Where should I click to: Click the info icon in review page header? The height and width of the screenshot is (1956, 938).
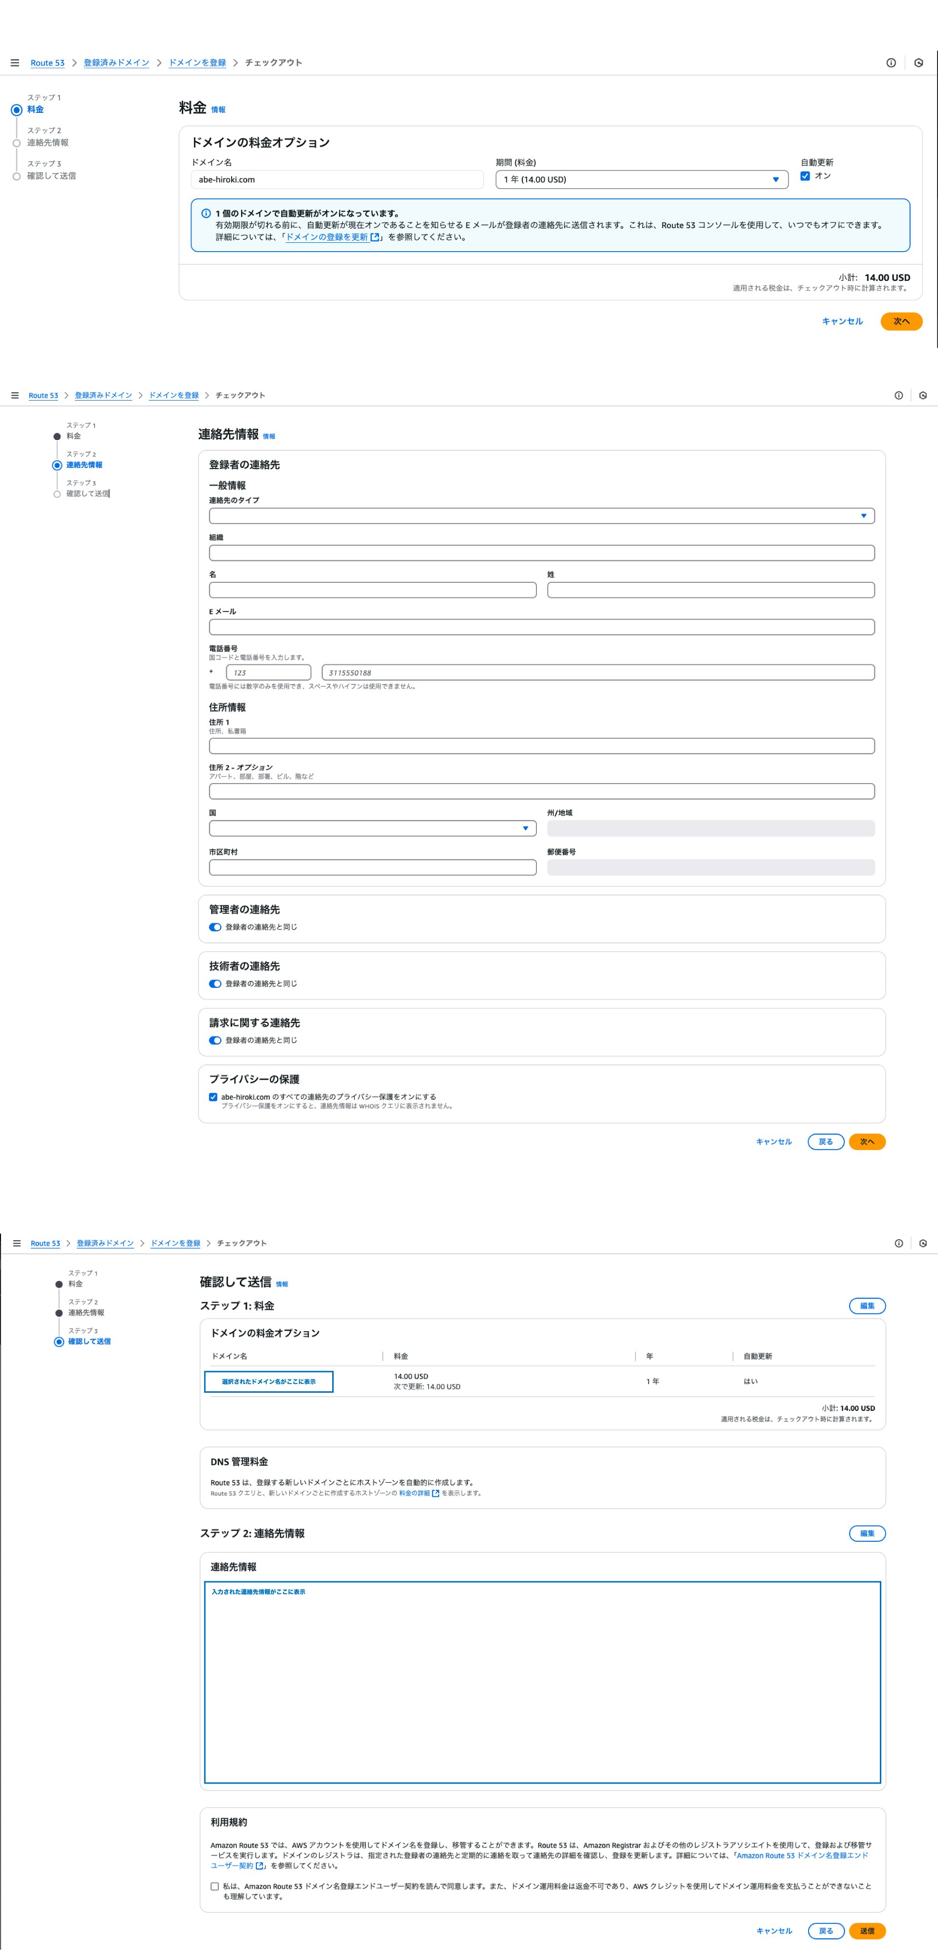tap(898, 1243)
